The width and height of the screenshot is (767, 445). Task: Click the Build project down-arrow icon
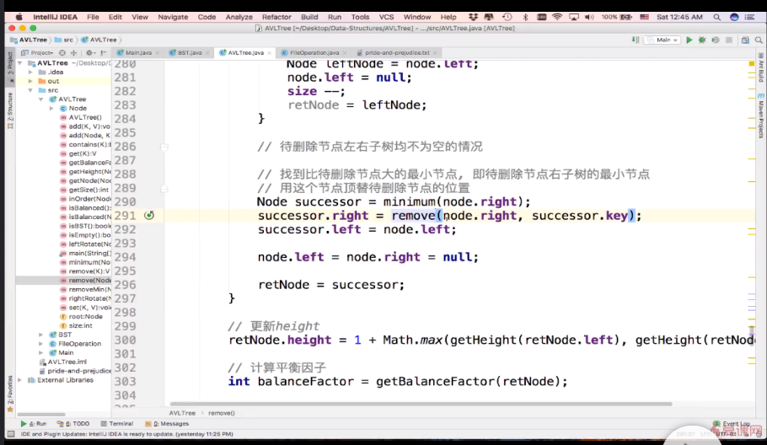(x=636, y=40)
